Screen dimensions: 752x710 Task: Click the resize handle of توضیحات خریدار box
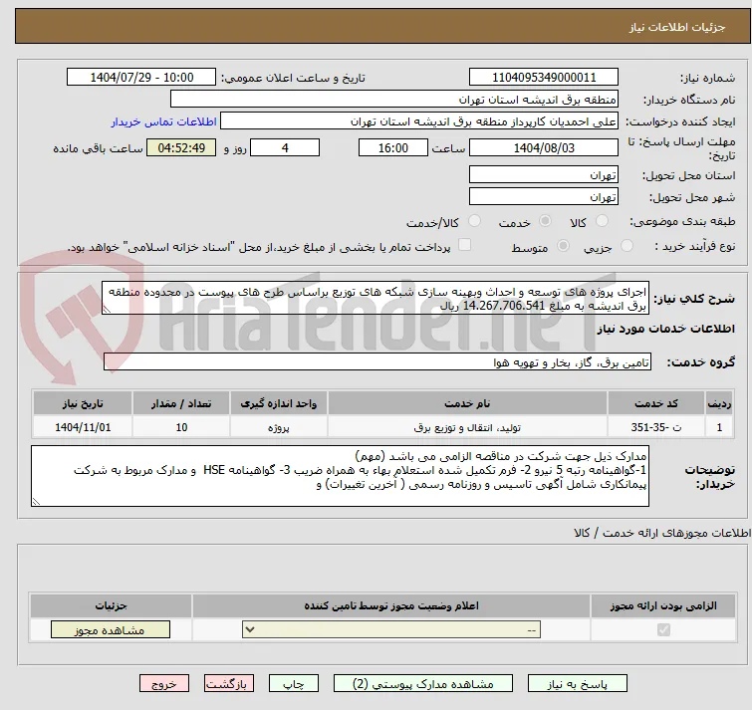pyautogui.click(x=36, y=502)
